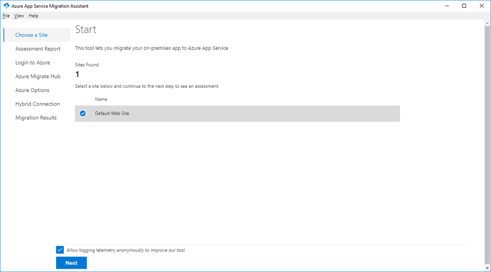491x272 pixels.
Task: Click Next to continue to assessment
Action: click(x=71, y=263)
